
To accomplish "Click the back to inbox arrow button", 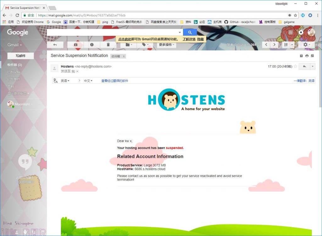I will coord(55,45).
